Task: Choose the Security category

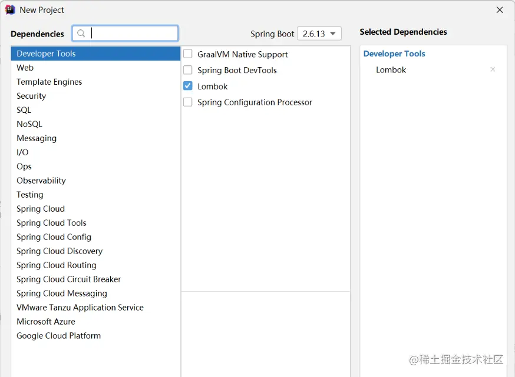Action: point(95,96)
